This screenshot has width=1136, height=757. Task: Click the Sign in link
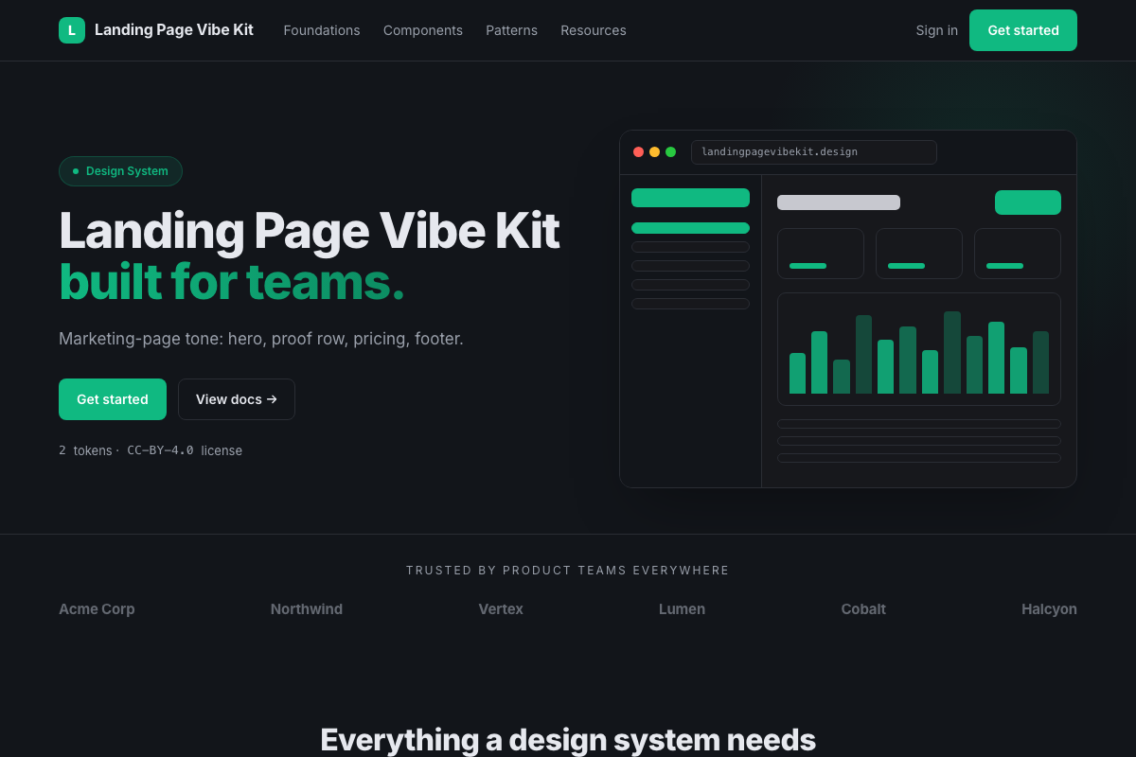[937, 30]
